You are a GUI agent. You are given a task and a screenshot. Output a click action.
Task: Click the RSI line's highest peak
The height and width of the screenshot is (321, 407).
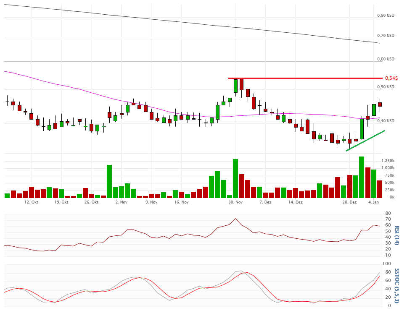235,219
